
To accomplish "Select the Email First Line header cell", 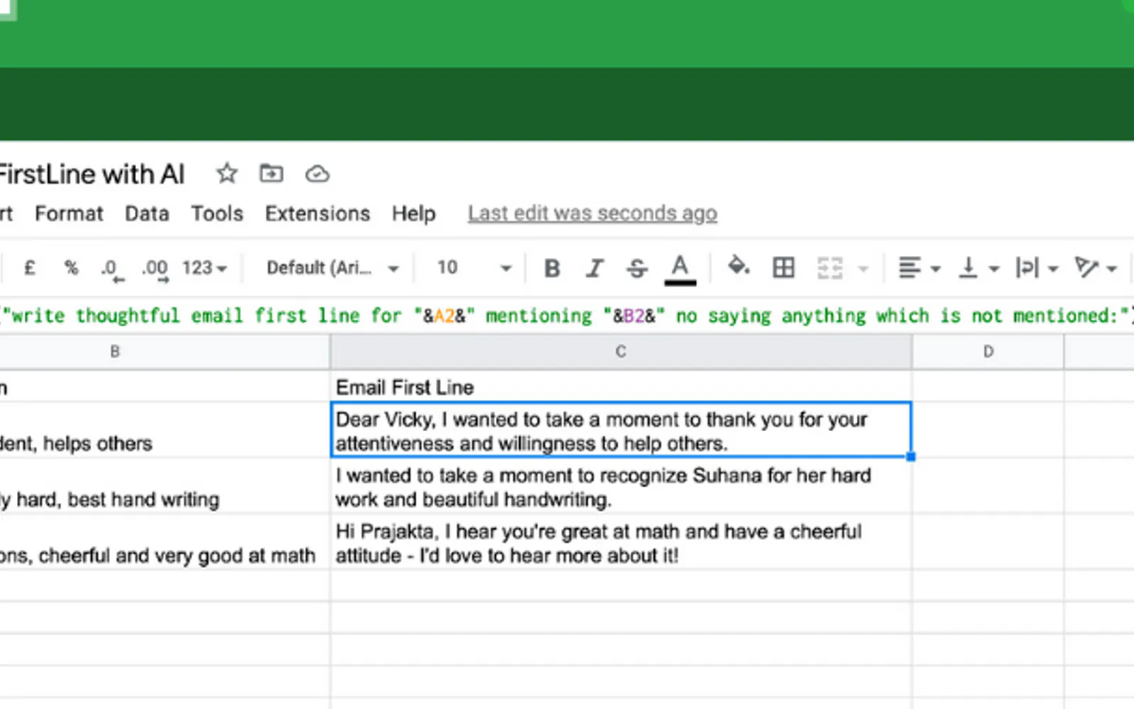I will [x=621, y=387].
